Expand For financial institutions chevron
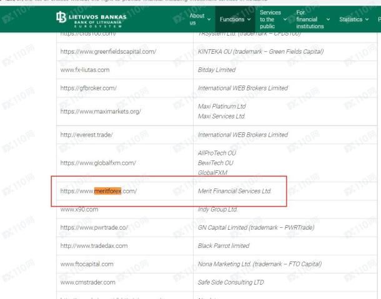 [328, 19]
